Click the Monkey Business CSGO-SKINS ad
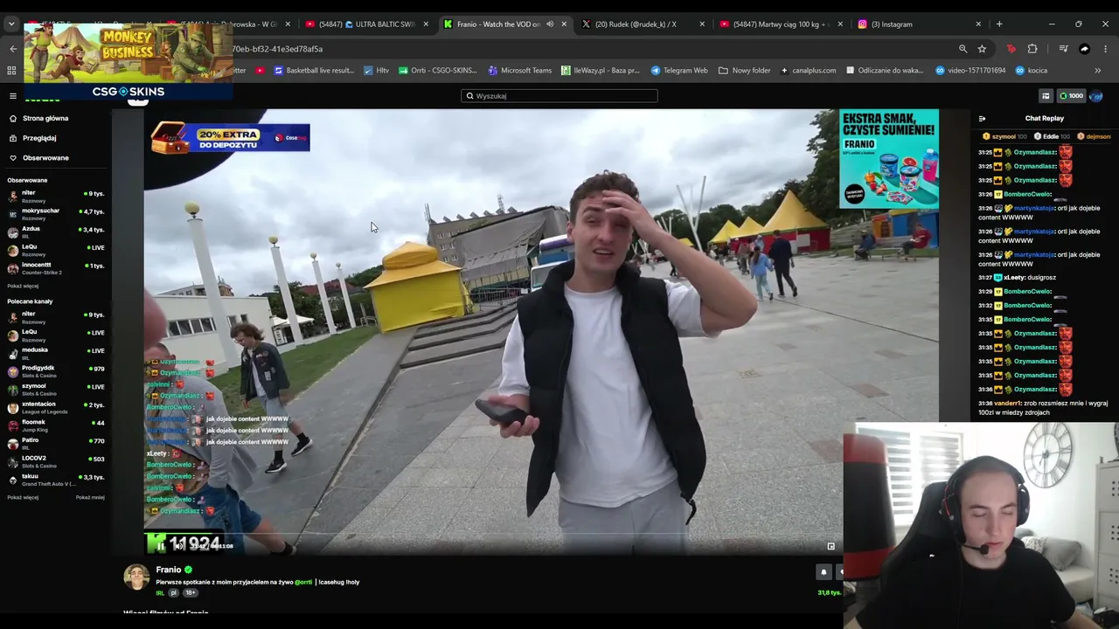 click(x=129, y=61)
